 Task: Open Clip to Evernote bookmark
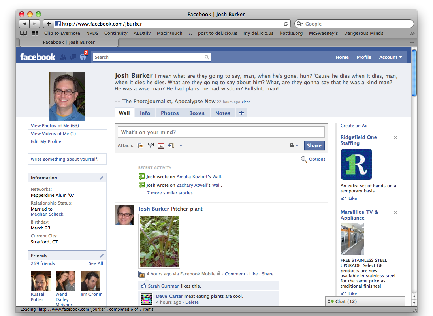click(x=62, y=33)
